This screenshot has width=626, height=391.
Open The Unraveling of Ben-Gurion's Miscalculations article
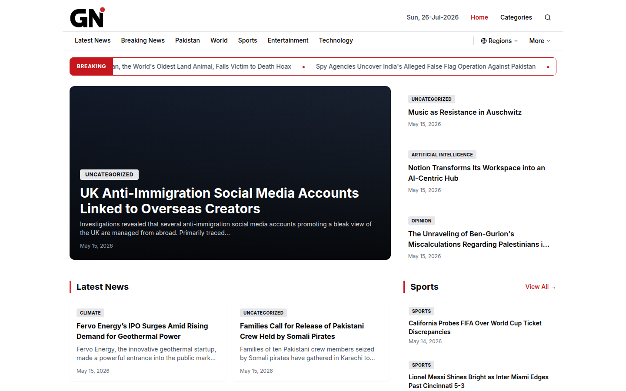[479, 239]
